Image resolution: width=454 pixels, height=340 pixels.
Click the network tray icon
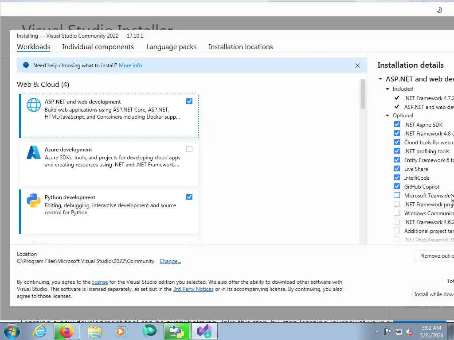(x=399, y=332)
